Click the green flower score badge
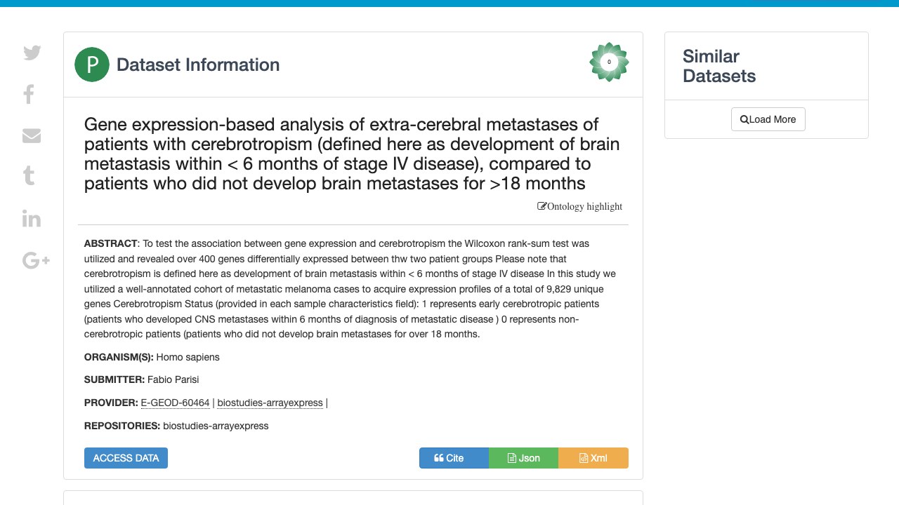Image resolution: width=899 pixels, height=505 pixels. pos(609,62)
